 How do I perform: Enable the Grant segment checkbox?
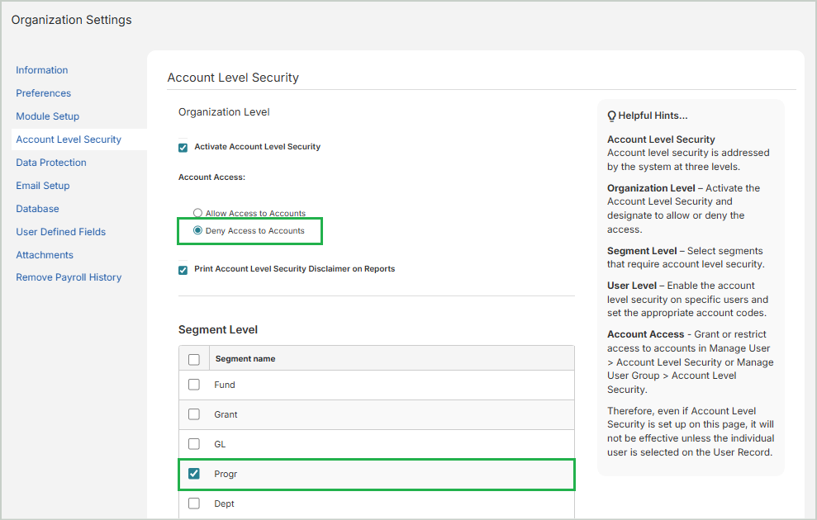[194, 414]
